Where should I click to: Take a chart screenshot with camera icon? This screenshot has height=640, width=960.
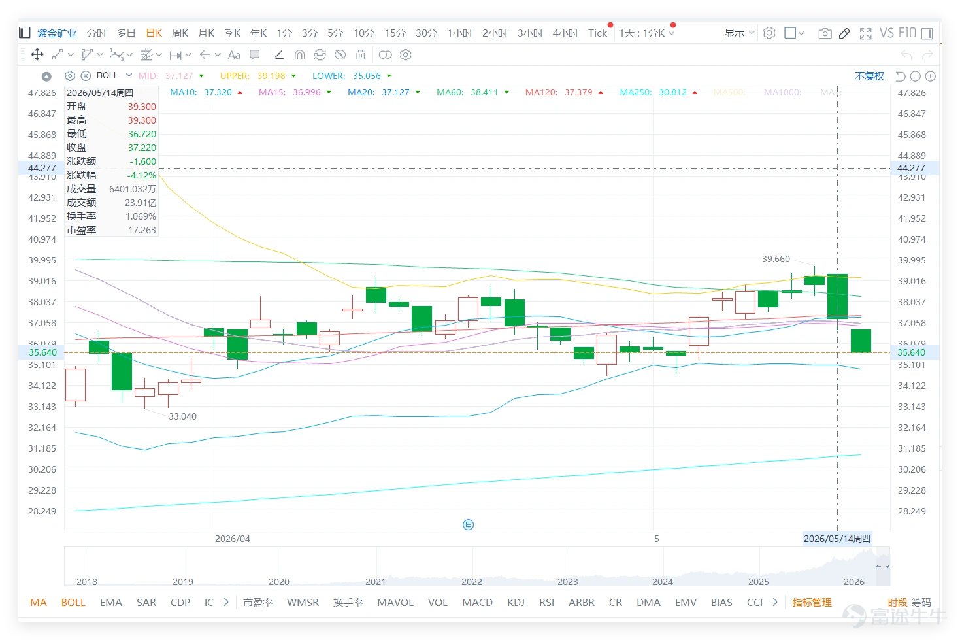825,33
